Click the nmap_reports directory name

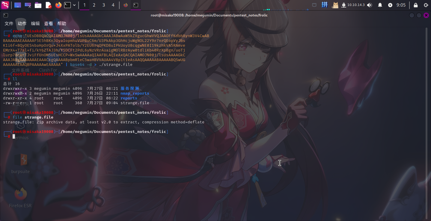(x=135, y=93)
